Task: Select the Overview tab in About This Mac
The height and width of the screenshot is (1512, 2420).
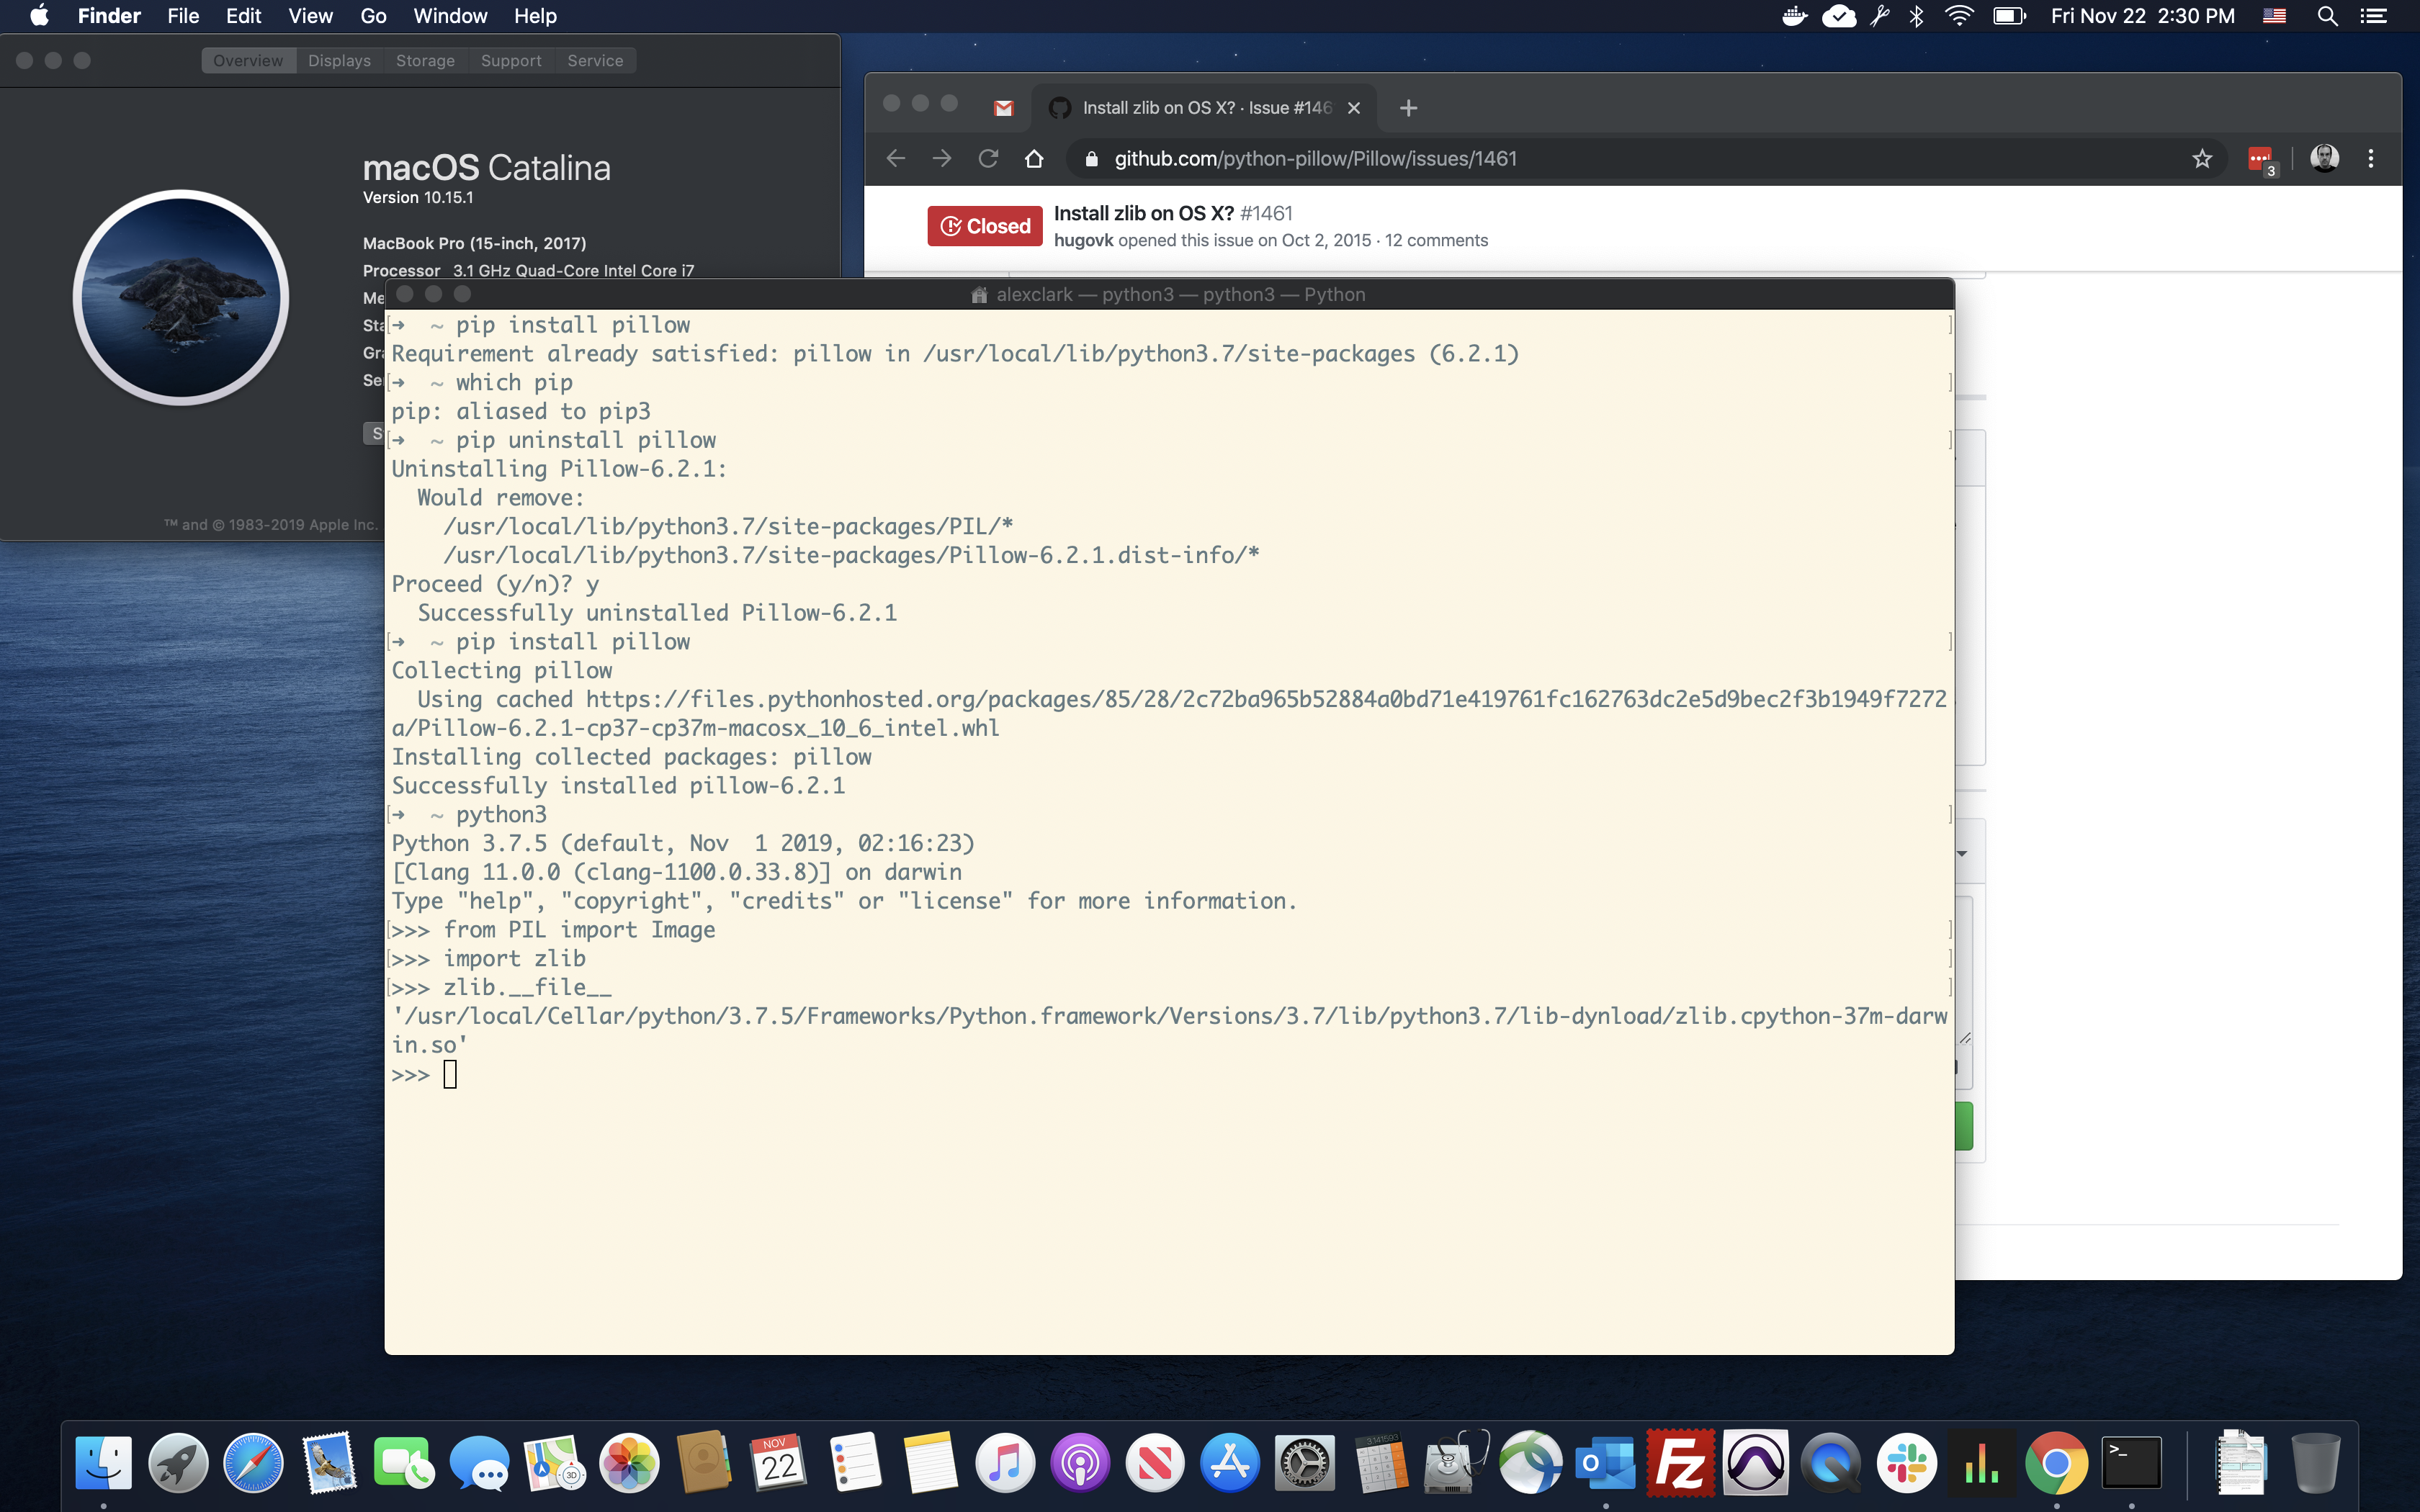Action: click(248, 61)
